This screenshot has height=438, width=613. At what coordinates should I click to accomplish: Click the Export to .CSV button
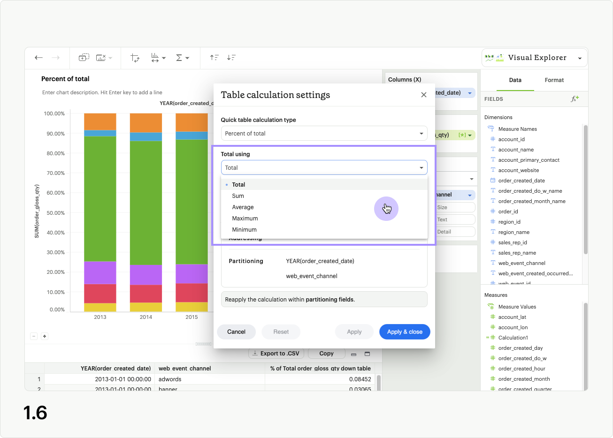pos(276,353)
